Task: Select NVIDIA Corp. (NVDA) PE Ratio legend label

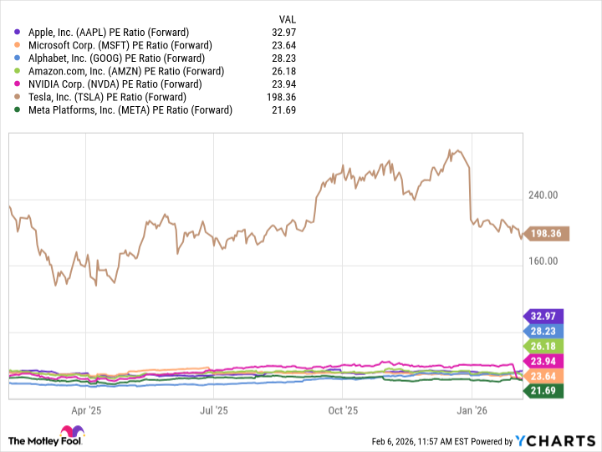Action: coord(116,84)
